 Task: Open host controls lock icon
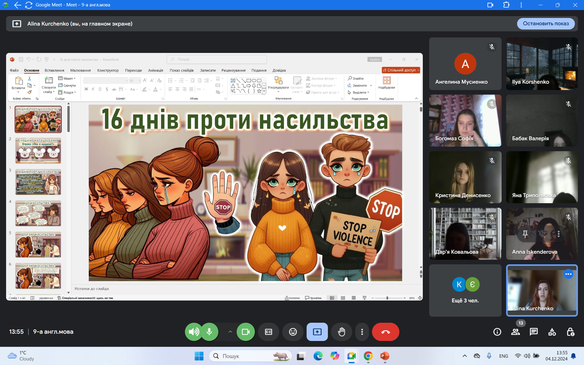(570, 332)
